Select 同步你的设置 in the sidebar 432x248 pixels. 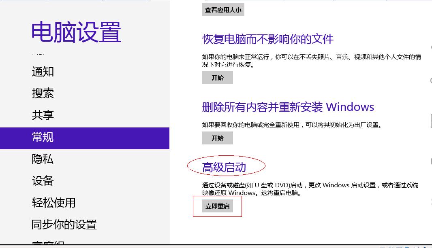point(64,225)
